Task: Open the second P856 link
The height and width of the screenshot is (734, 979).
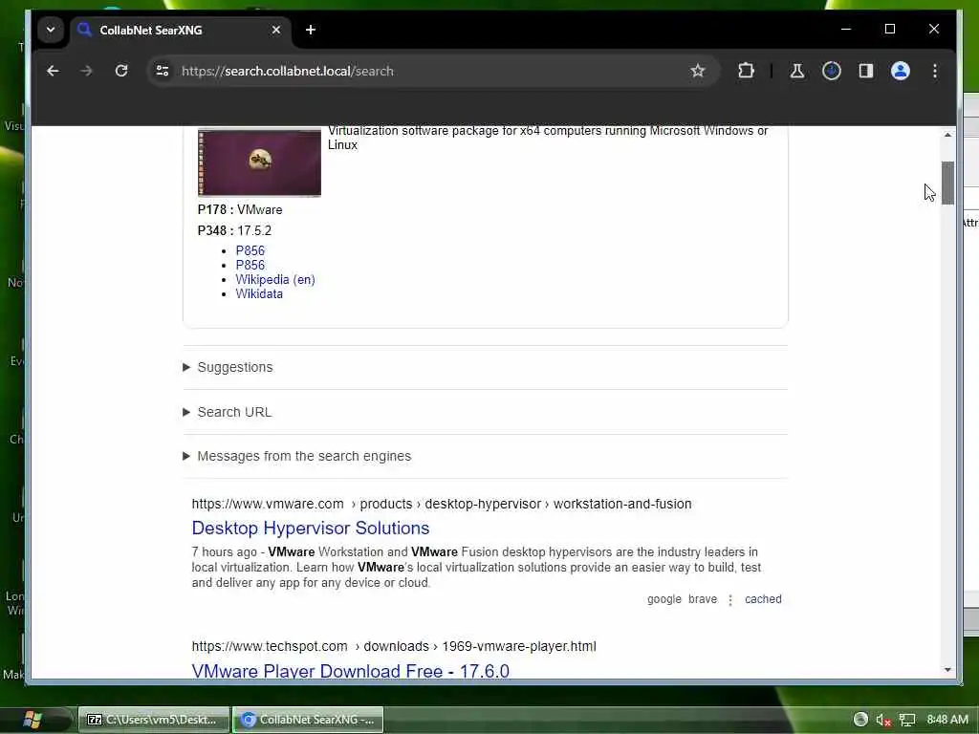Action: pyautogui.click(x=250, y=266)
